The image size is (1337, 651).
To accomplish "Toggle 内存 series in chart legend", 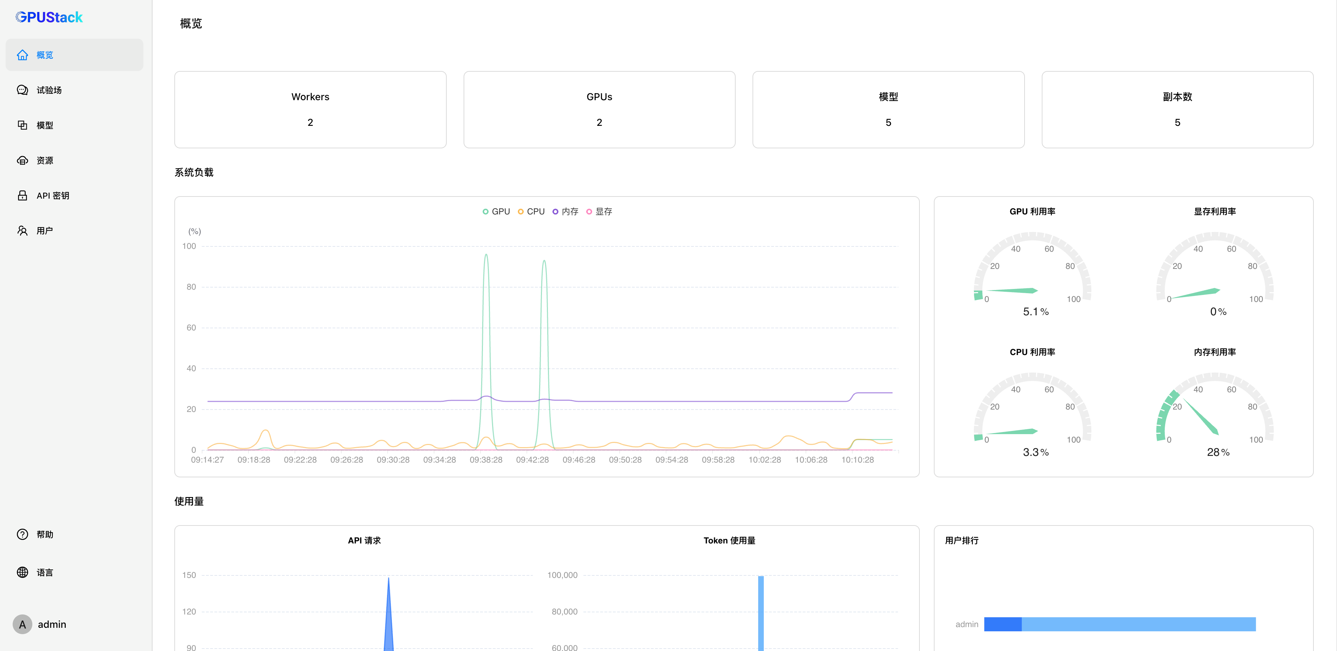I will [565, 211].
